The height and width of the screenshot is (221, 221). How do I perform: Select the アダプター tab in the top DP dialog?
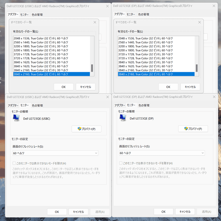(120, 14)
